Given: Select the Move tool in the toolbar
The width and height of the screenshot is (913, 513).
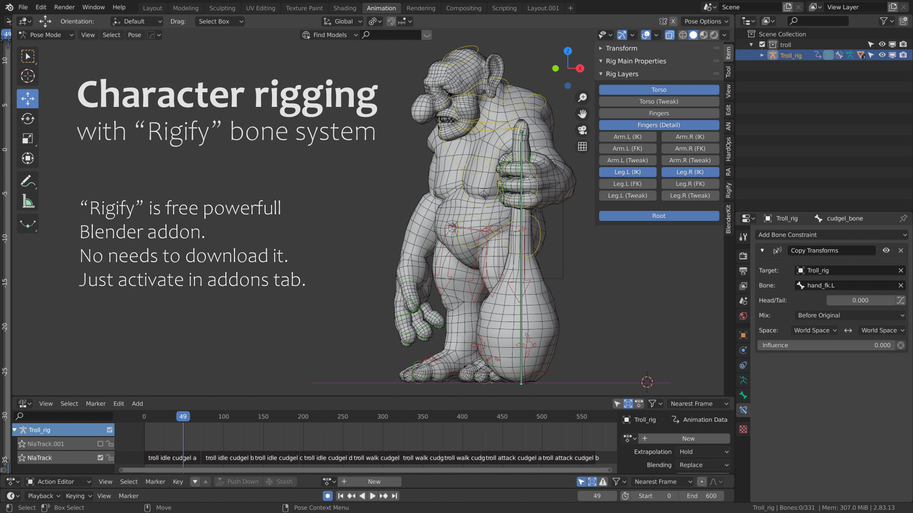Looking at the screenshot, I should [x=27, y=99].
